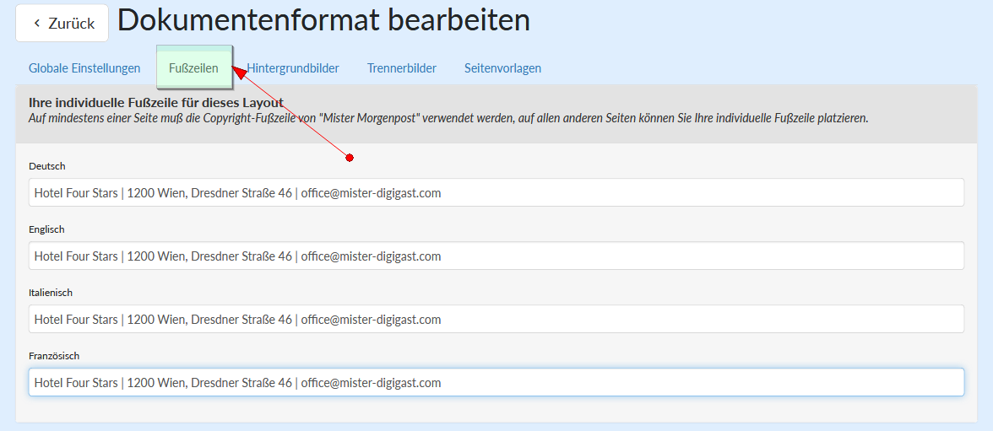
Task: Click the Englisch field label
Action: point(46,229)
